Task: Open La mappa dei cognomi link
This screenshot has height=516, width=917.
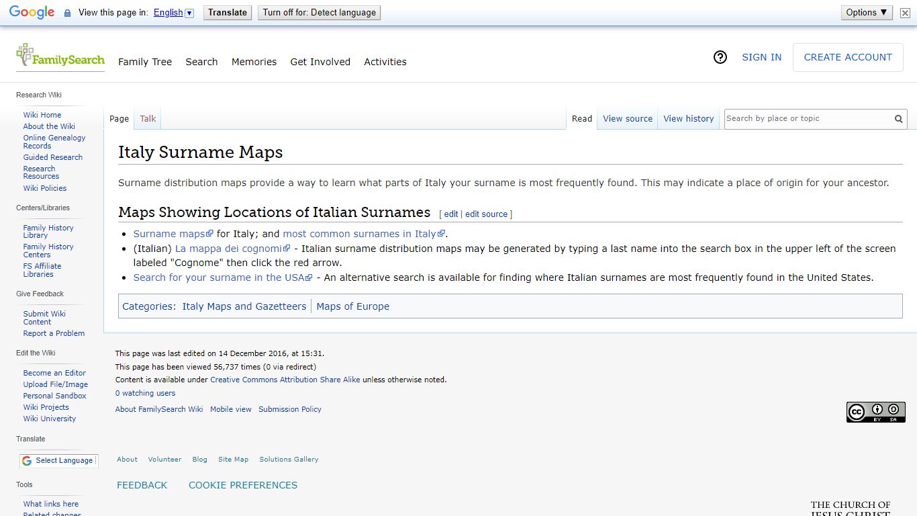Action: pos(232,249)
